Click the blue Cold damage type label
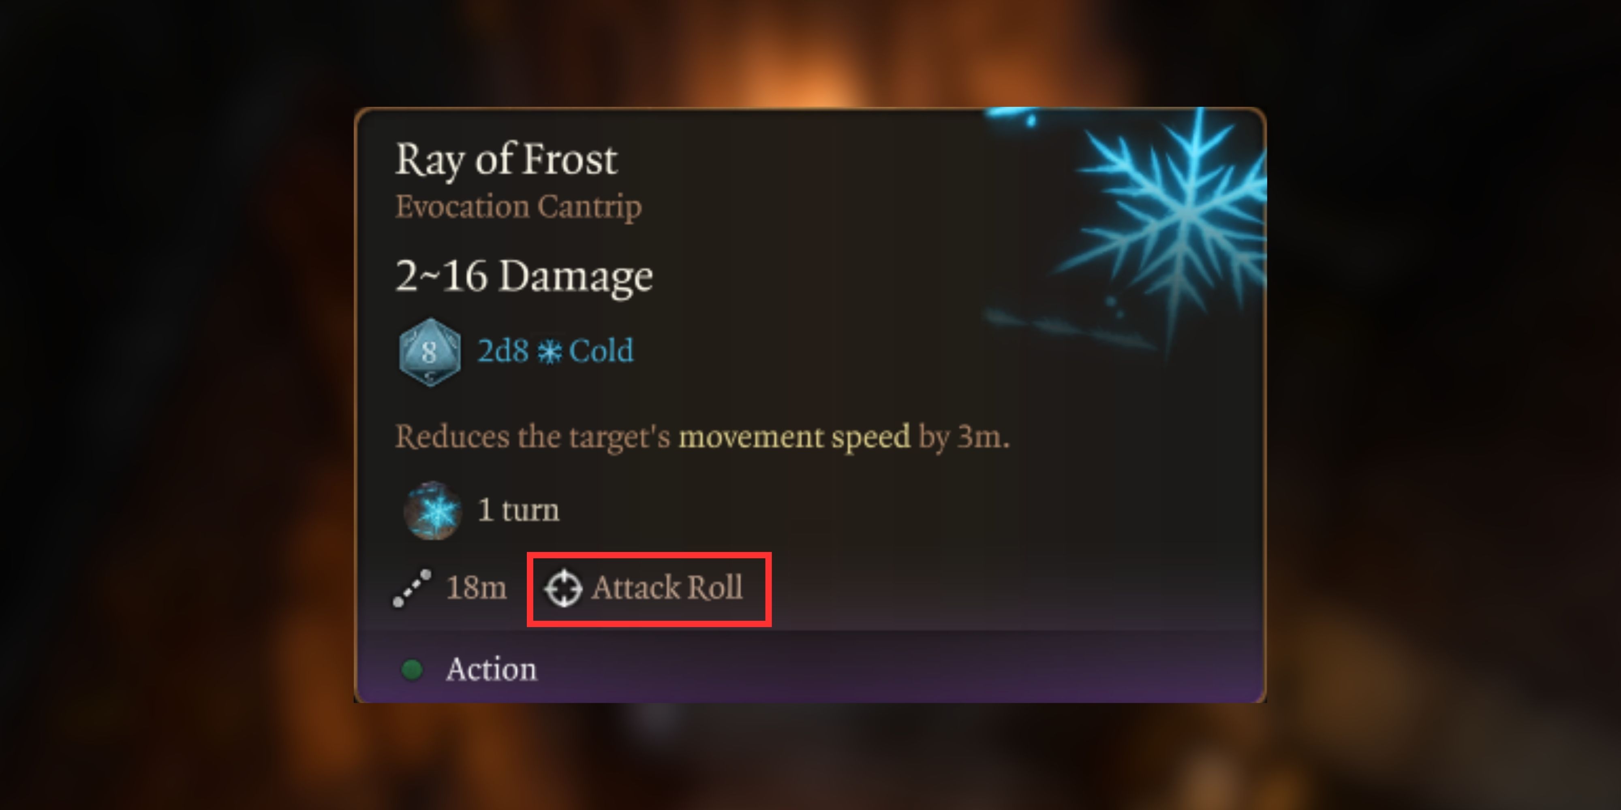Image resolution: width=1621 pixels, height=810 pixels. click(x=601, y=351)
